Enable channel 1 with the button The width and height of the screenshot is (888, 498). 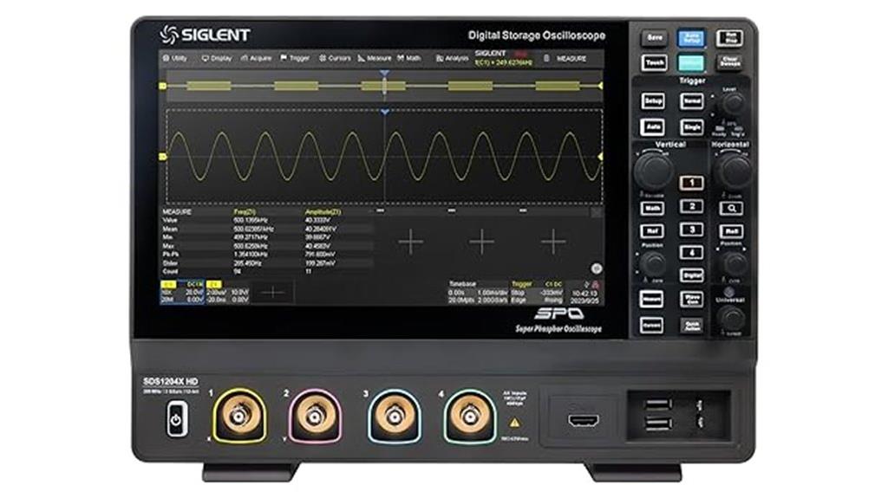tap(690, 182)
